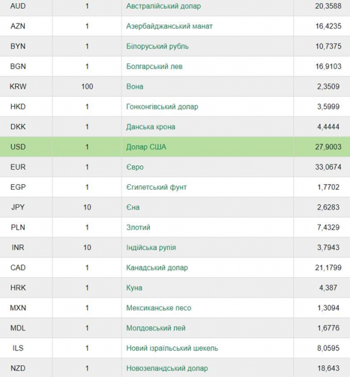The width and height of the screenshot is (350, 377).
Task: Open the Гонконгівський долар link
Action: (162, 107)
